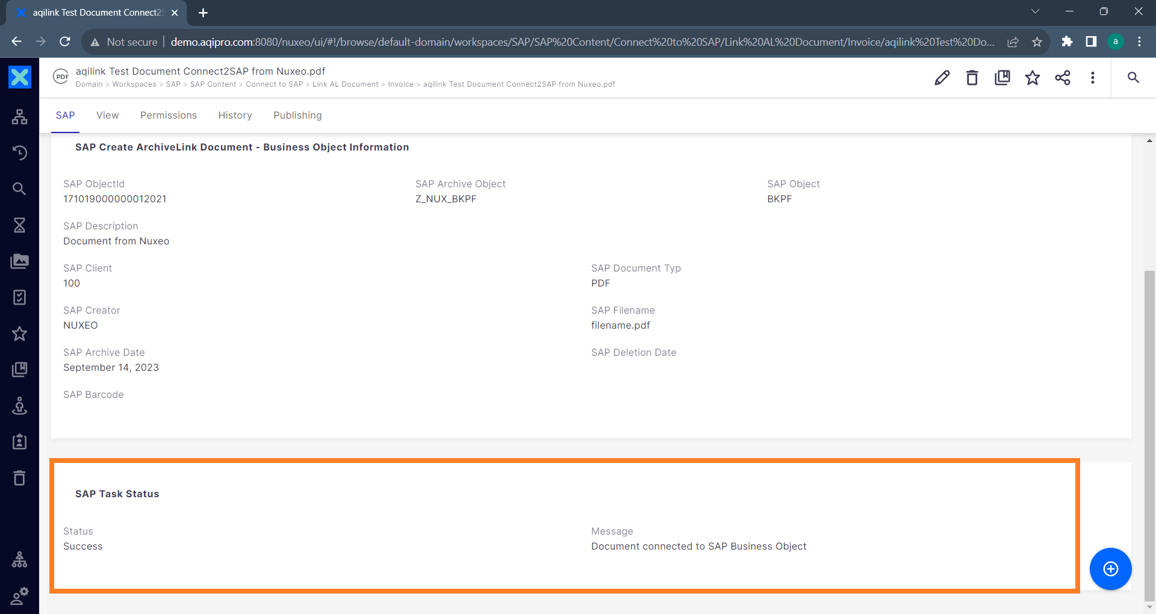Close the aqilink Test Document tab
This screenshot has width=1156, height=614.
click(175, 13)
